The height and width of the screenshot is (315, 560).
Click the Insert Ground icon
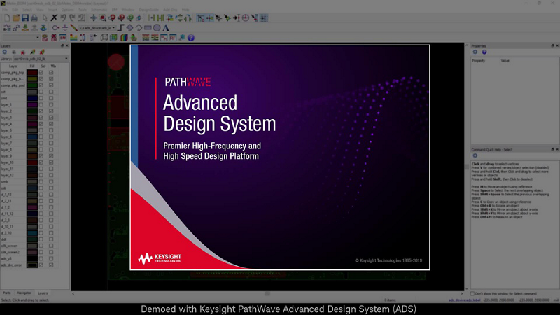64,28
